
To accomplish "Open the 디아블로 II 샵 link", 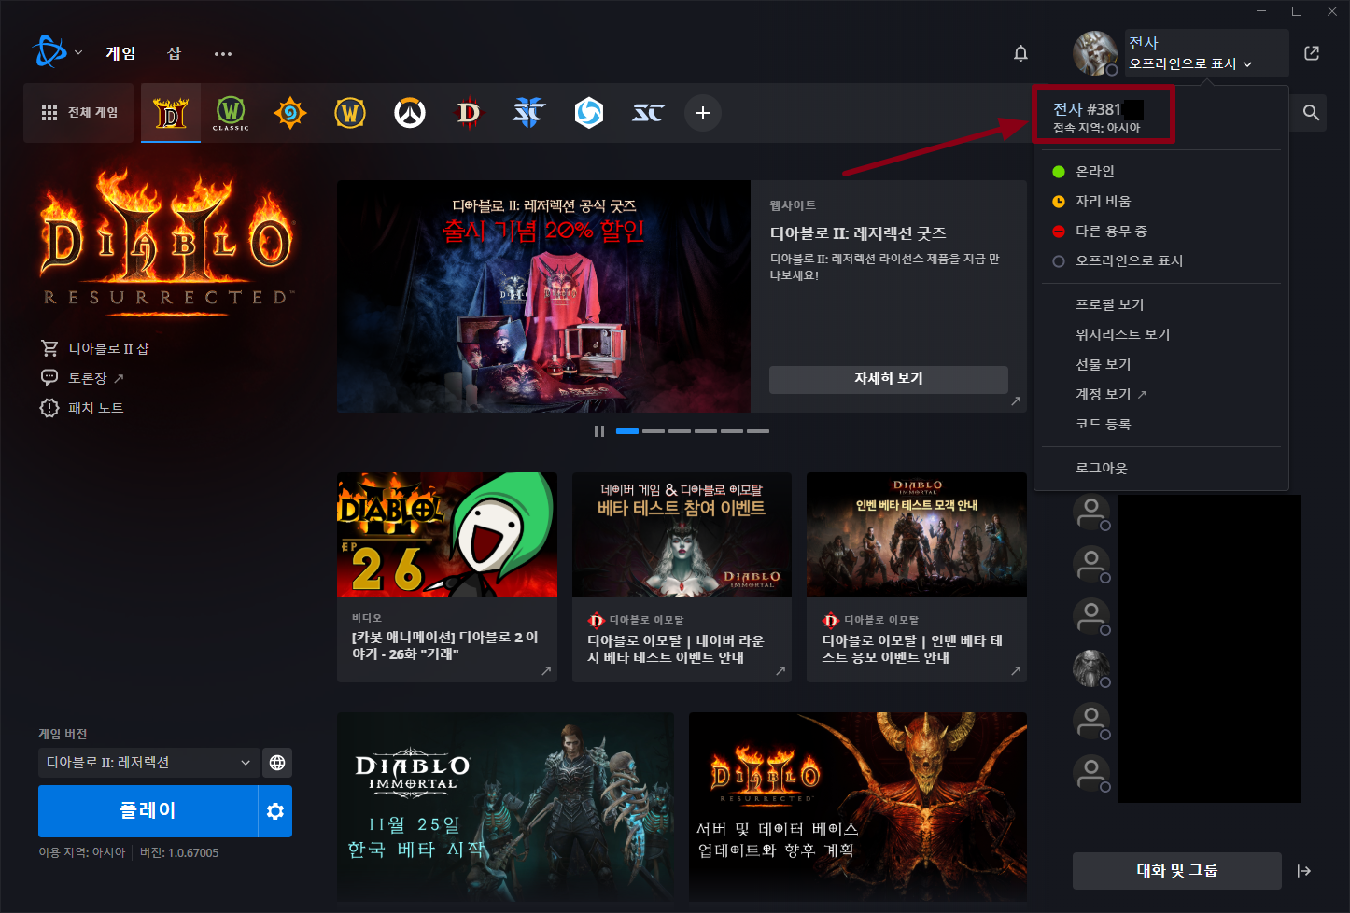I will (x=94, y=348).
